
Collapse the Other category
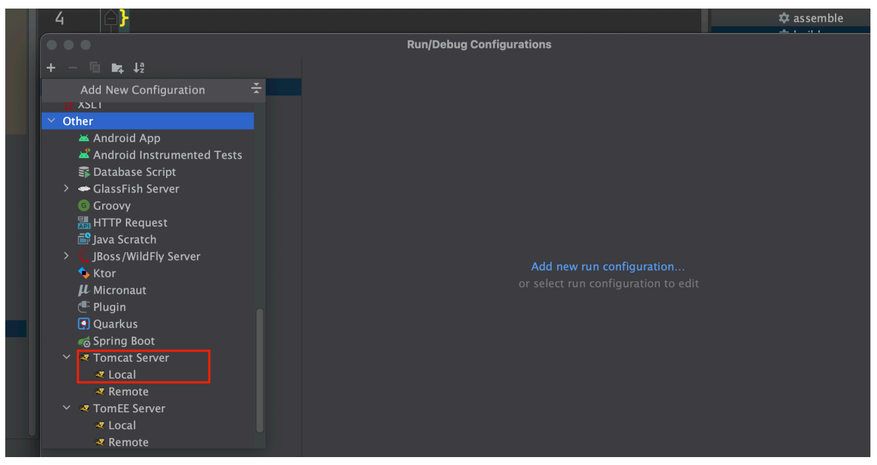52,121
